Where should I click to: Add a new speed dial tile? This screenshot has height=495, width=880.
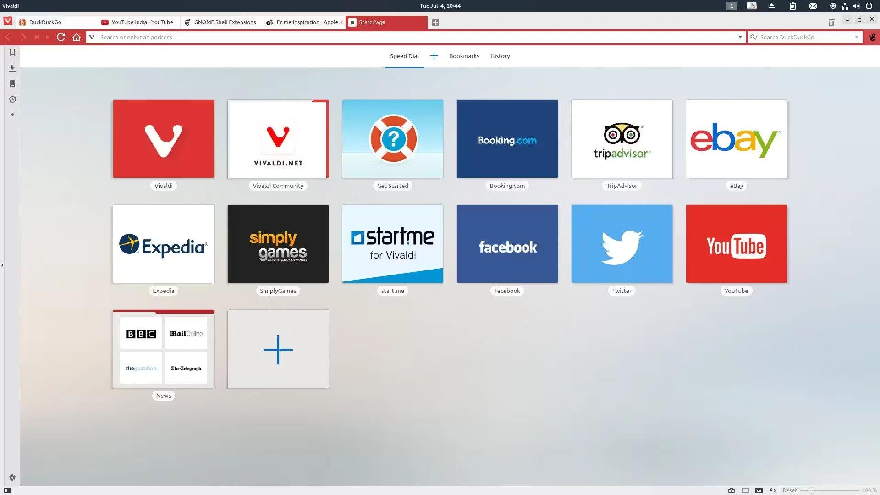pyautogui.click(x=278, y=349)
